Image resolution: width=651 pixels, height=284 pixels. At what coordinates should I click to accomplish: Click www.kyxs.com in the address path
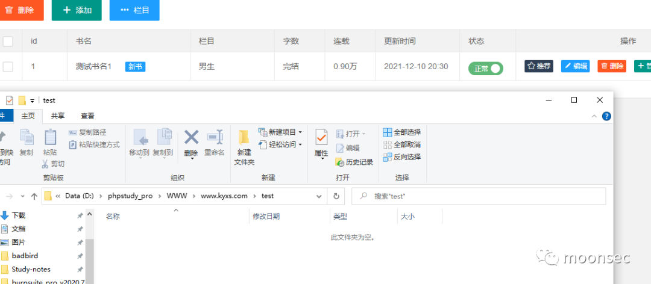tap(224, 196)
